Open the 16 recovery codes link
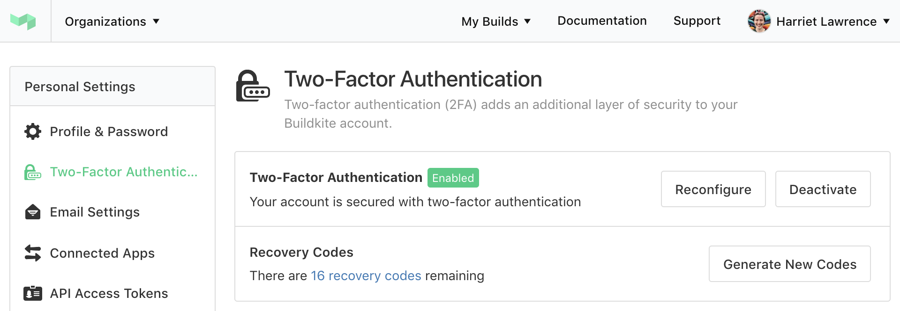The width and height of the screenshot is (900, 311). (x=366, y=275)
